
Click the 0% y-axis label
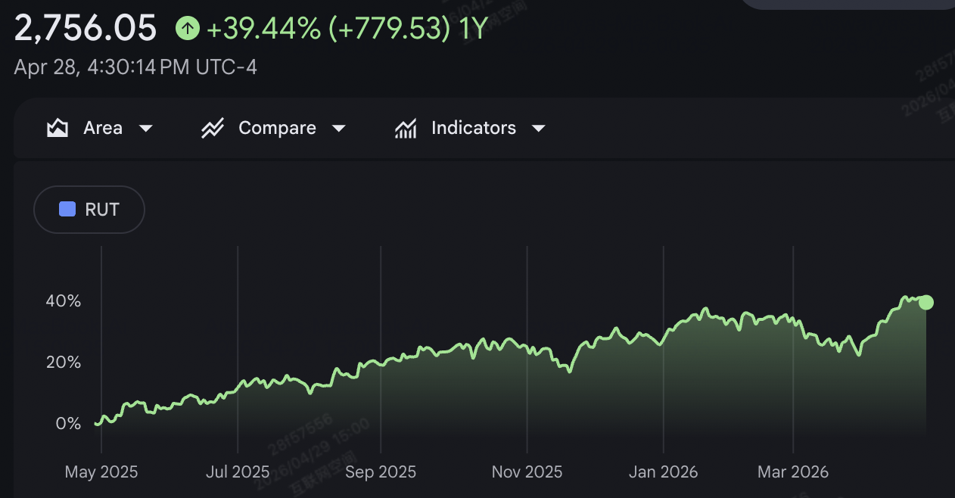pos(68,424)
